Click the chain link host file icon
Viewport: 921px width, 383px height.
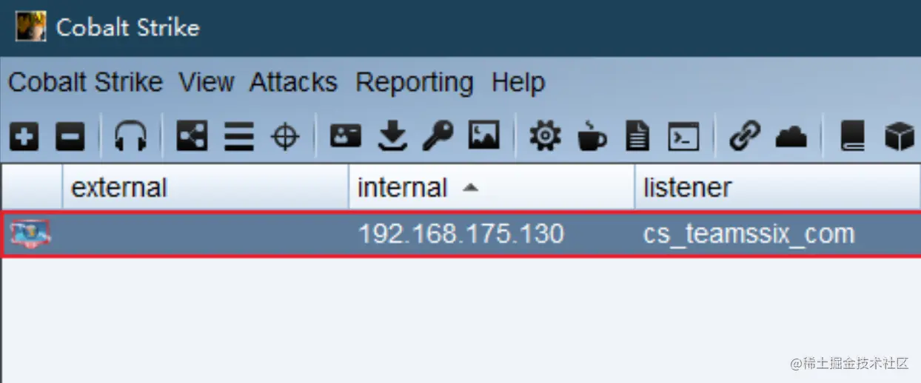745,137
